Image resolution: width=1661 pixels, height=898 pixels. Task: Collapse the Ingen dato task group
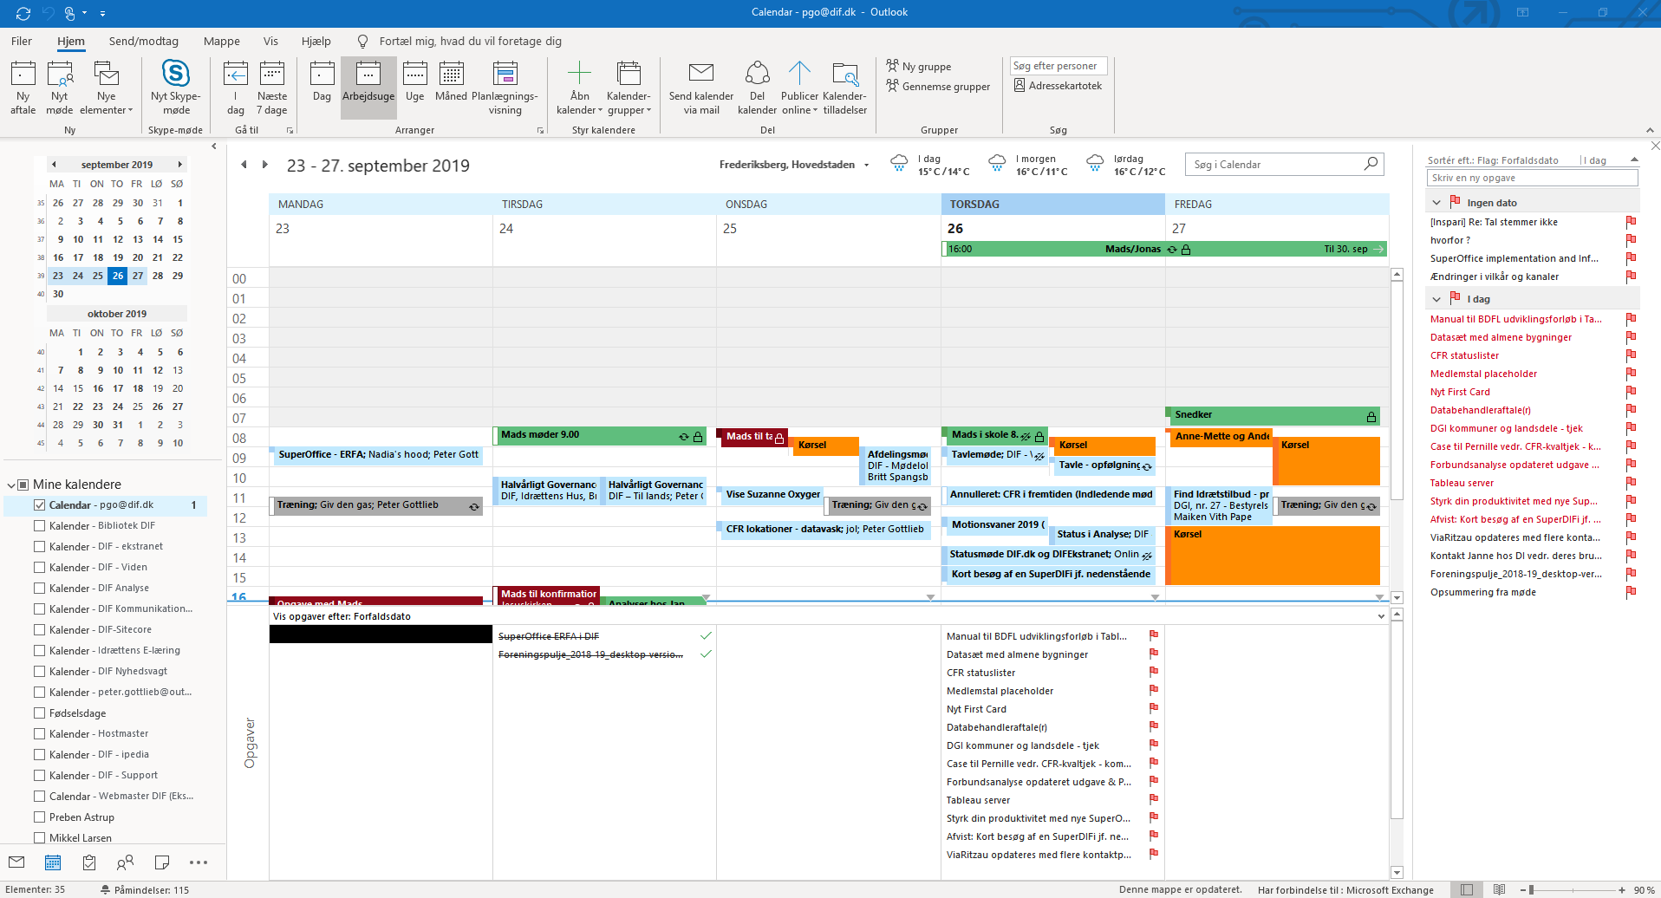(1436, 203)
